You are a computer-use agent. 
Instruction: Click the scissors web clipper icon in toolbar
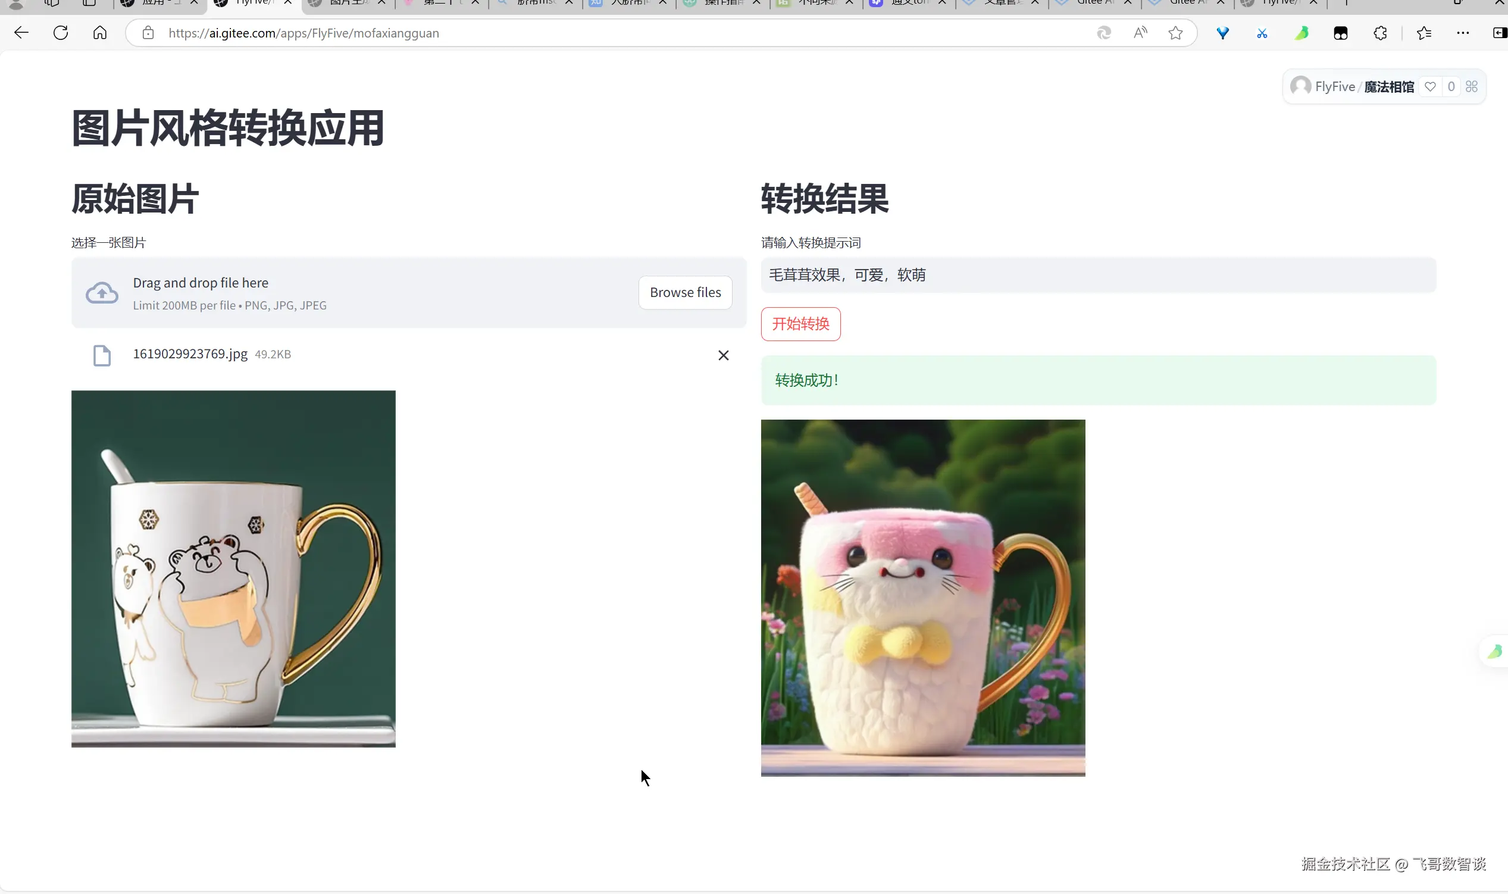coord(1262,33)
